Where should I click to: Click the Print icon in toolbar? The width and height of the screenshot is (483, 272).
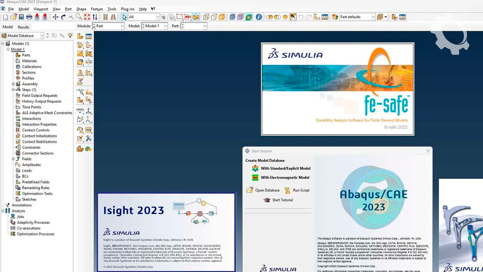[x=29, y=17]
